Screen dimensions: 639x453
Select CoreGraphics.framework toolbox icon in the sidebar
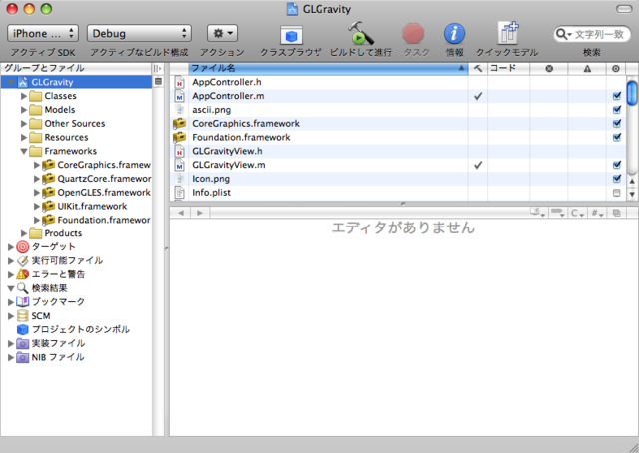(49, 165)
